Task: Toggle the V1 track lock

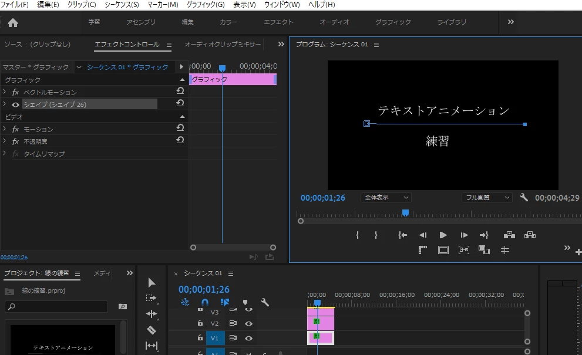Action: tap(200, 338)
